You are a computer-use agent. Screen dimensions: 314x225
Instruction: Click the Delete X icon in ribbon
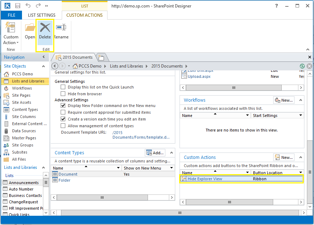[45, 27]
